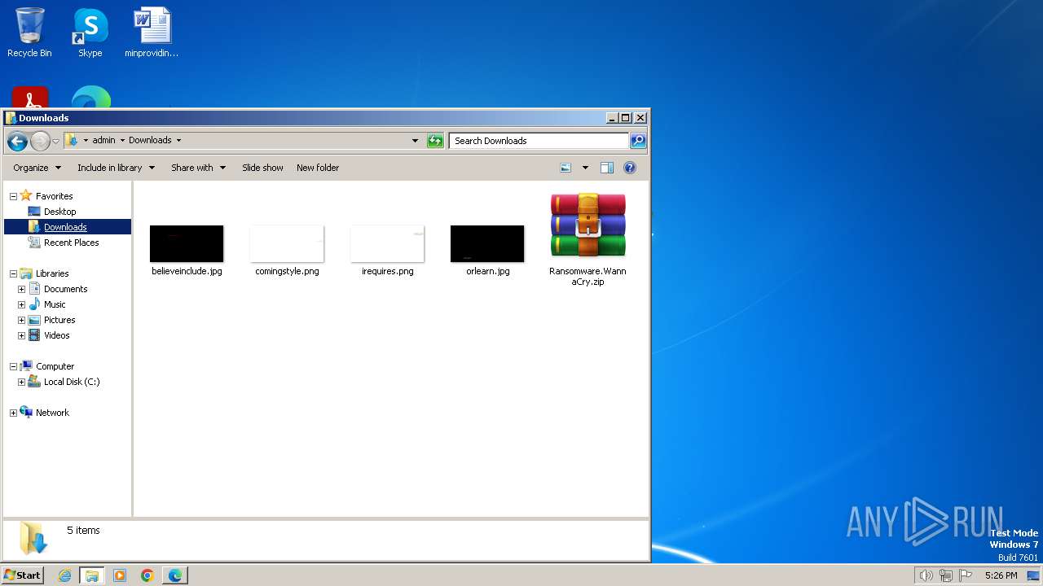Open the Start menu

[x=22, y=575]
